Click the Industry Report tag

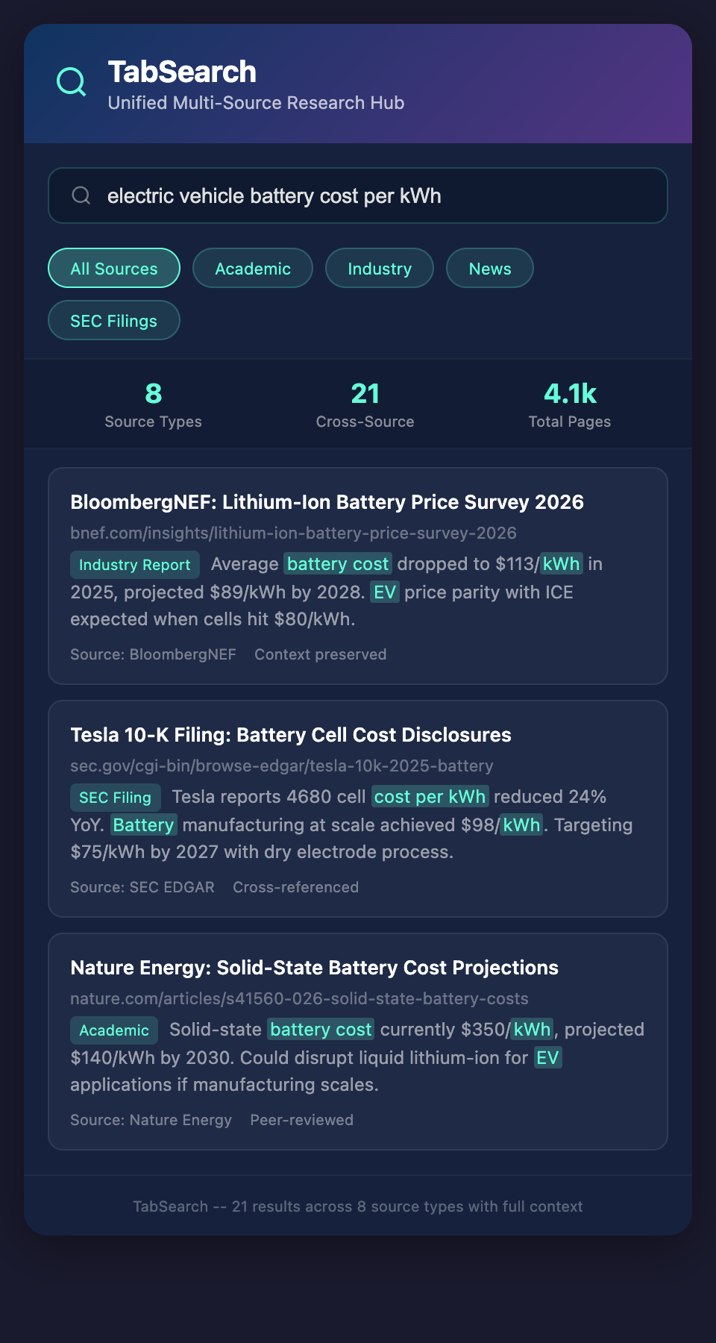[x=135, y=565]
